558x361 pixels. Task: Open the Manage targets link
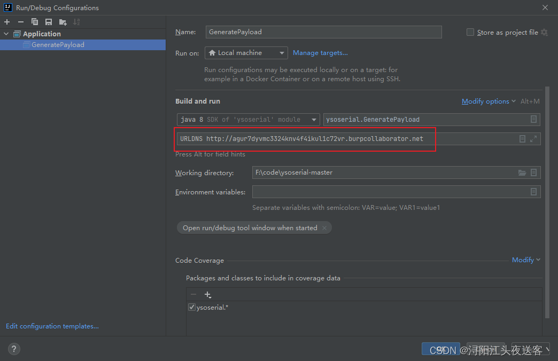tap(320, 53)
